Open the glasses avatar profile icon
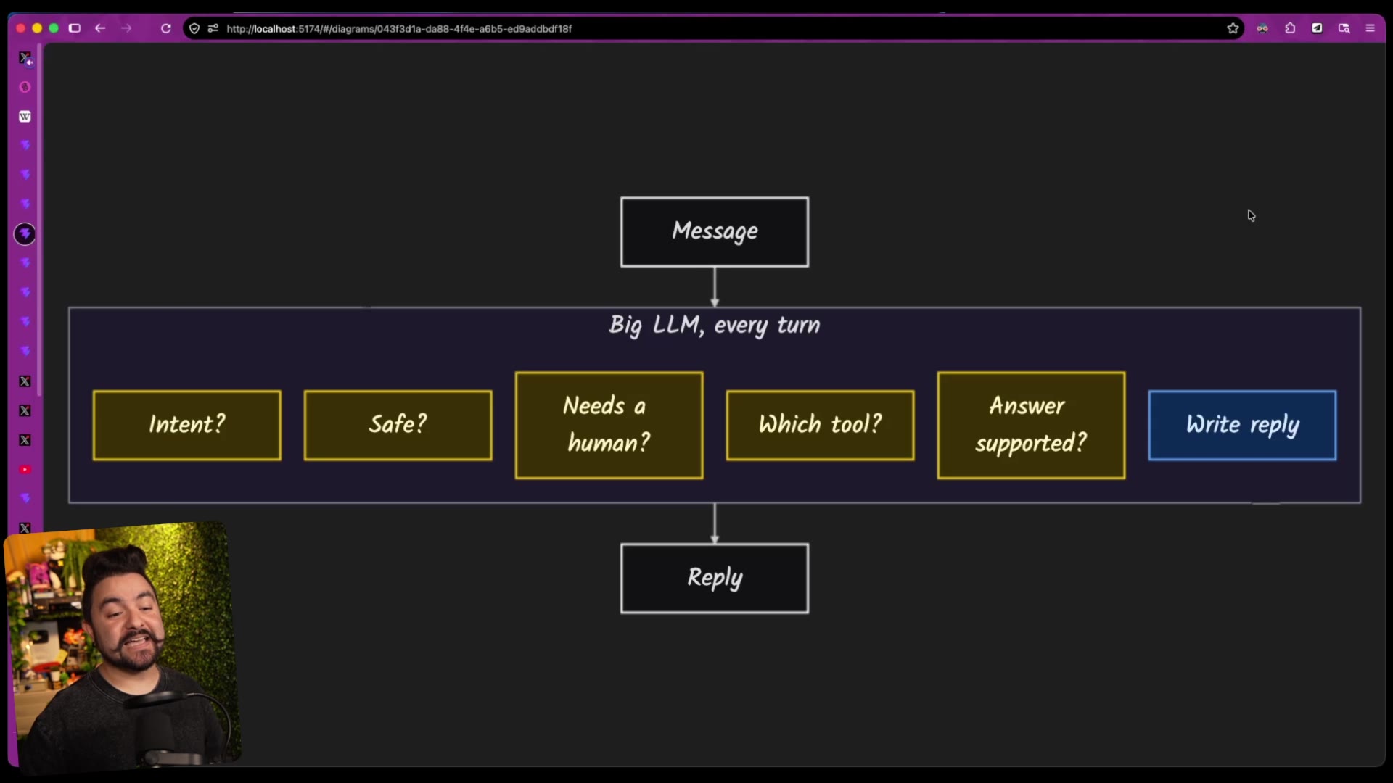 [1262, 28]
